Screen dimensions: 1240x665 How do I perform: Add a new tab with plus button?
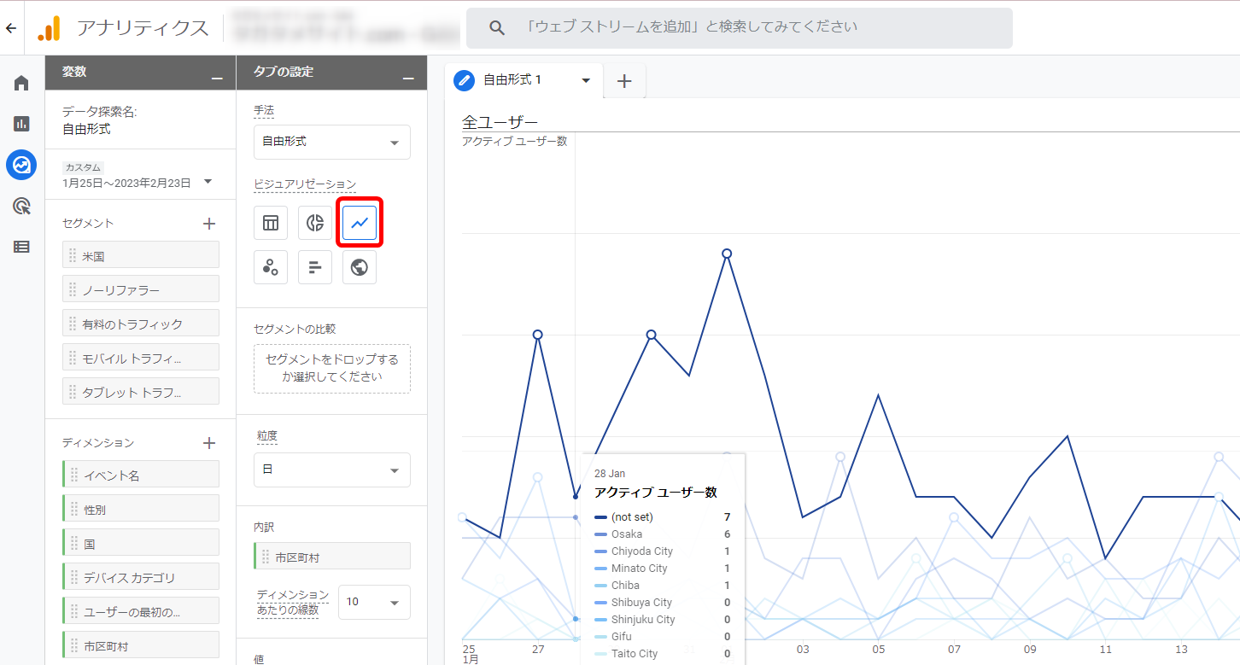(x=624, y=81)
